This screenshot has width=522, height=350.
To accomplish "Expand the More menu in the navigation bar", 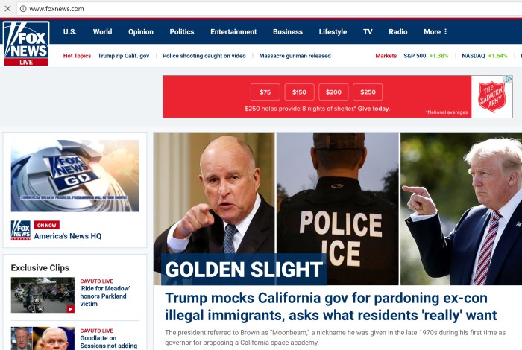I will coord(435,31).
